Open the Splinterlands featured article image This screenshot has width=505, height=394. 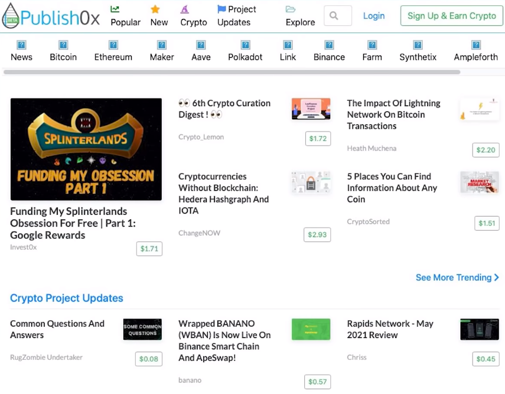86,149
